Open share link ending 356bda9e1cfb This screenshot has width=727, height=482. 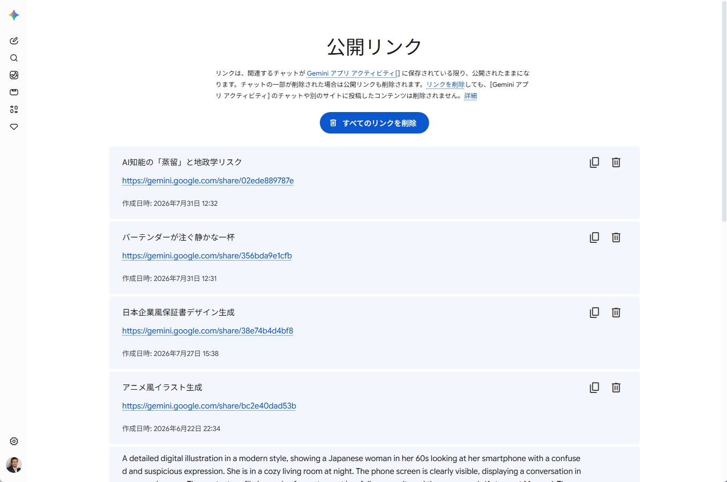pos(207,256)
